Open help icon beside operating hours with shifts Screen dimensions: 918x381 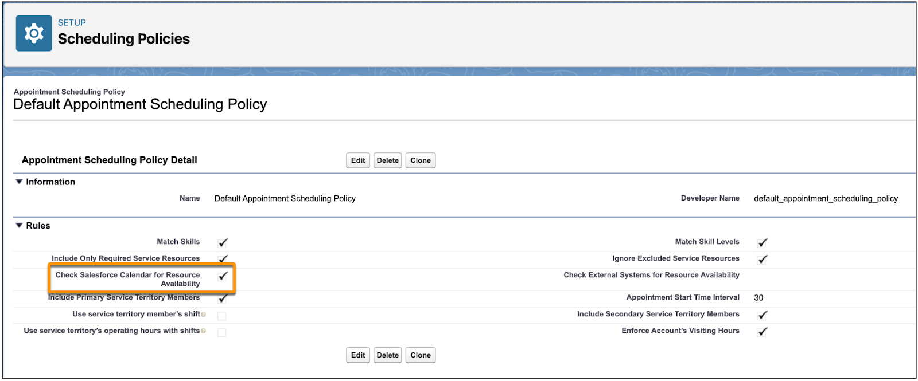pos(203,331)
